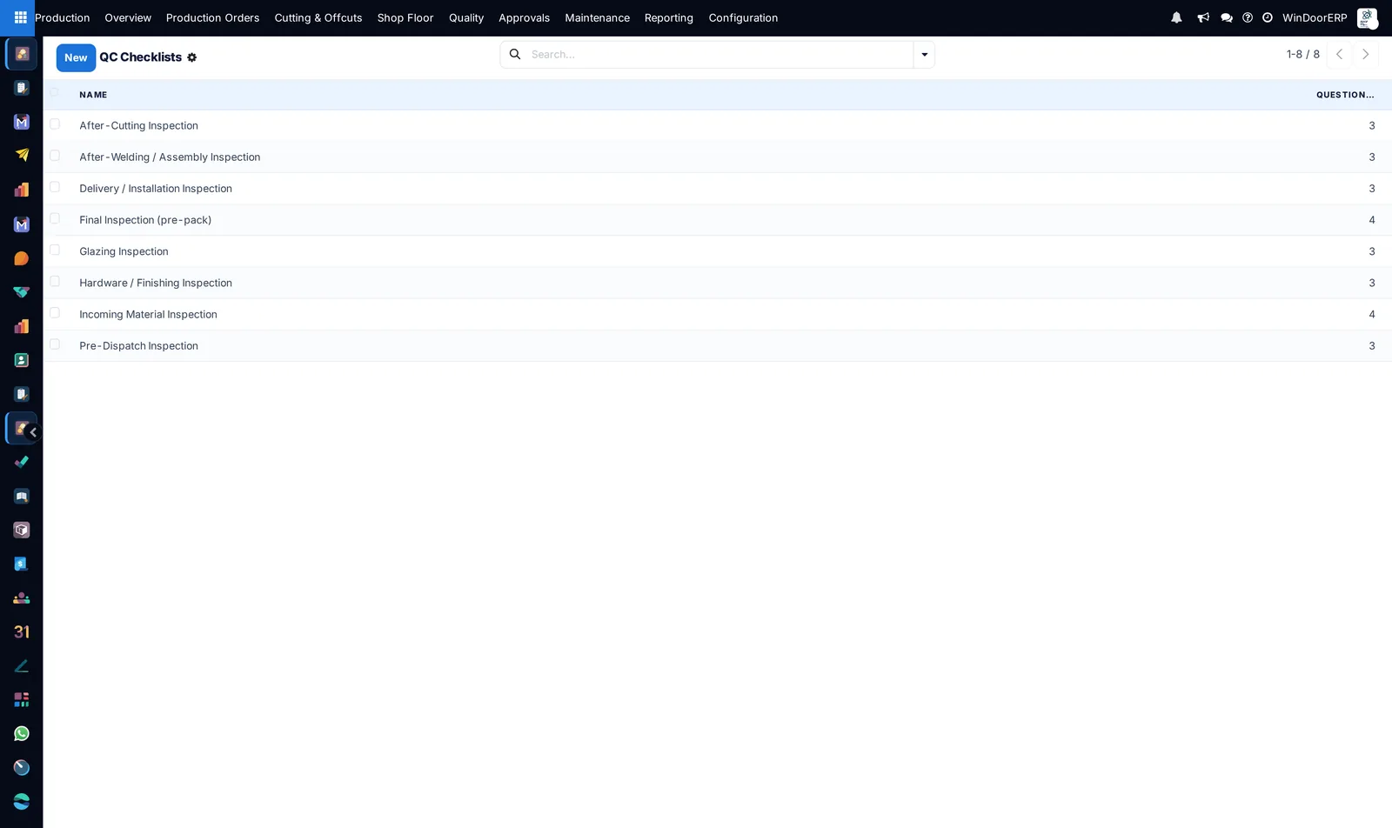The height and width of the screenshot is (828, 1392).
Task: Tick checkbox for After-Cutting Inspection
Action: [x=55, y=124]
